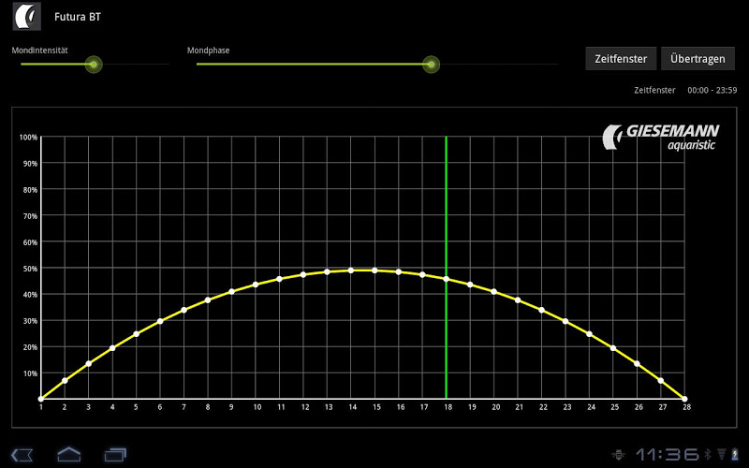The image size is (749, 468).
Task: Tap the Giesemann app icon beside Futura BT
Action: (x=27, y=16)
